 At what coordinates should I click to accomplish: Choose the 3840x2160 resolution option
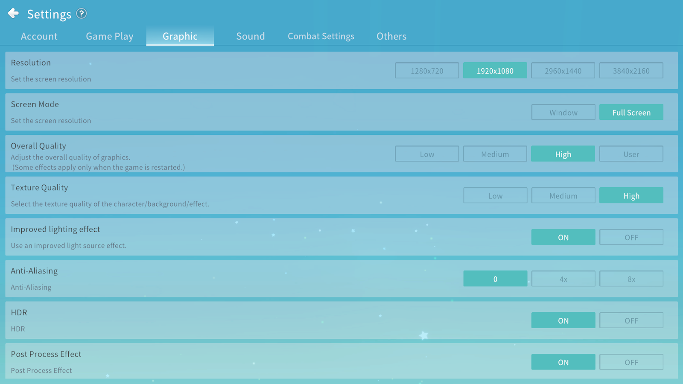pos(631,71)
